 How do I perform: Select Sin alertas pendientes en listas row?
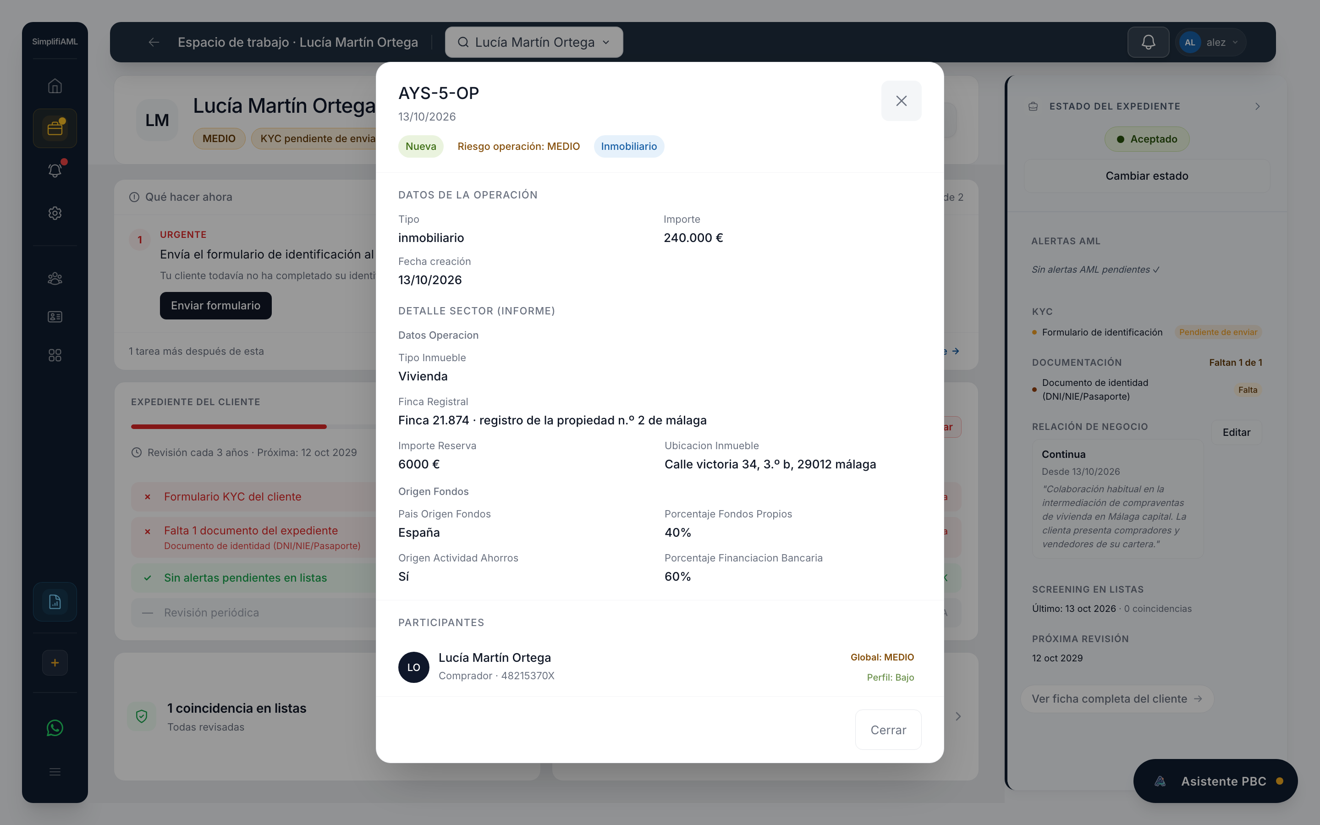point(253,577)
